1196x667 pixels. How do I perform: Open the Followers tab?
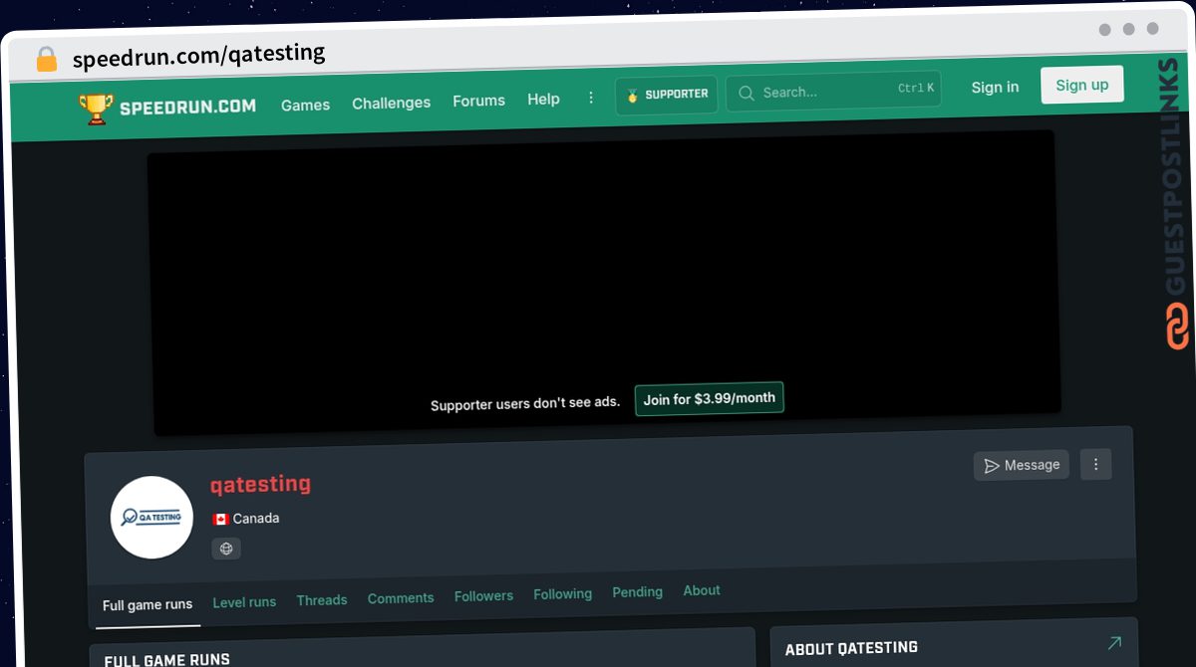[483, 596]
